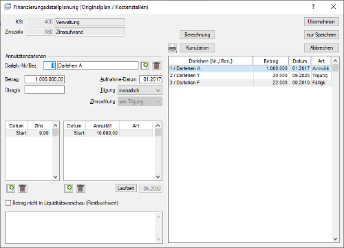The image size is (344, 248).
Task: Click the Darlehen (Nr./Bez.) column header
Action: (211, 61)
